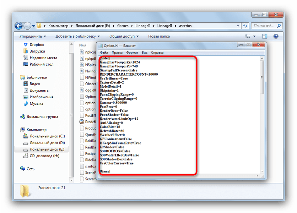Click Games segment in address bar
This screenshot has height=213, width=297.
coord(123,26)
